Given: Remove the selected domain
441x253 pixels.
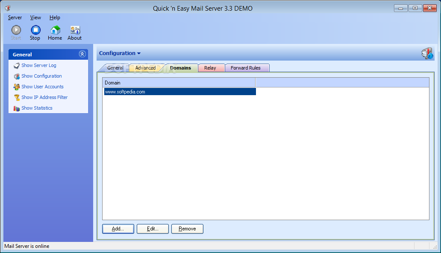Looking at the screenshot, I should click(187, 229).
